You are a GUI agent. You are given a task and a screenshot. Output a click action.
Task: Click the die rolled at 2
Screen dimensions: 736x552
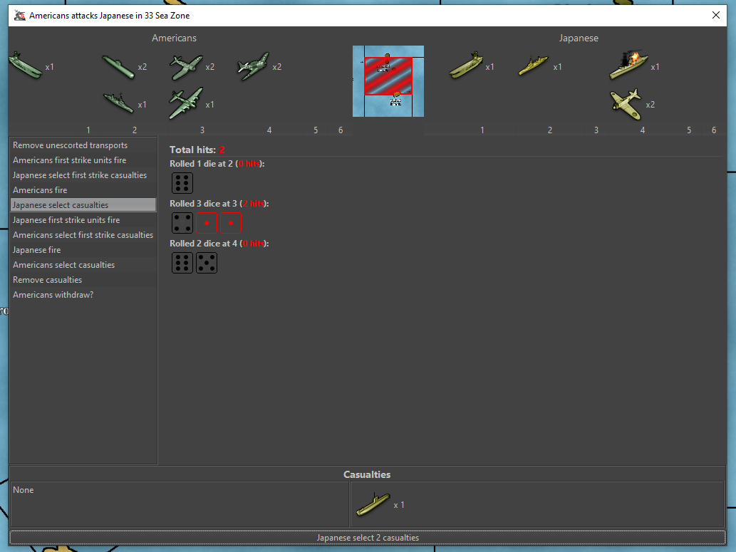click(x=182, y=183)
